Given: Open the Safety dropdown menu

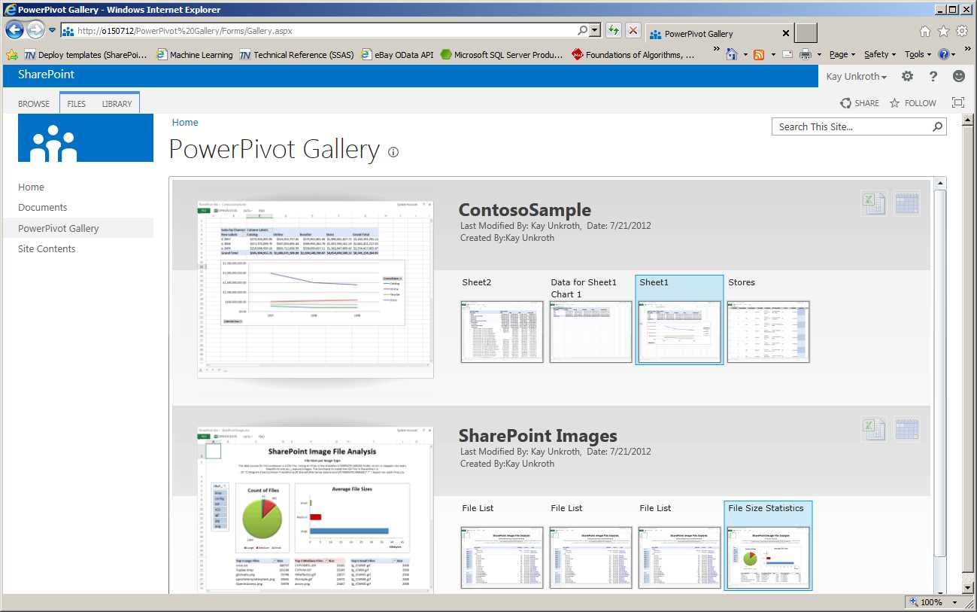Looking at the screenshot, I should [878, 54].
